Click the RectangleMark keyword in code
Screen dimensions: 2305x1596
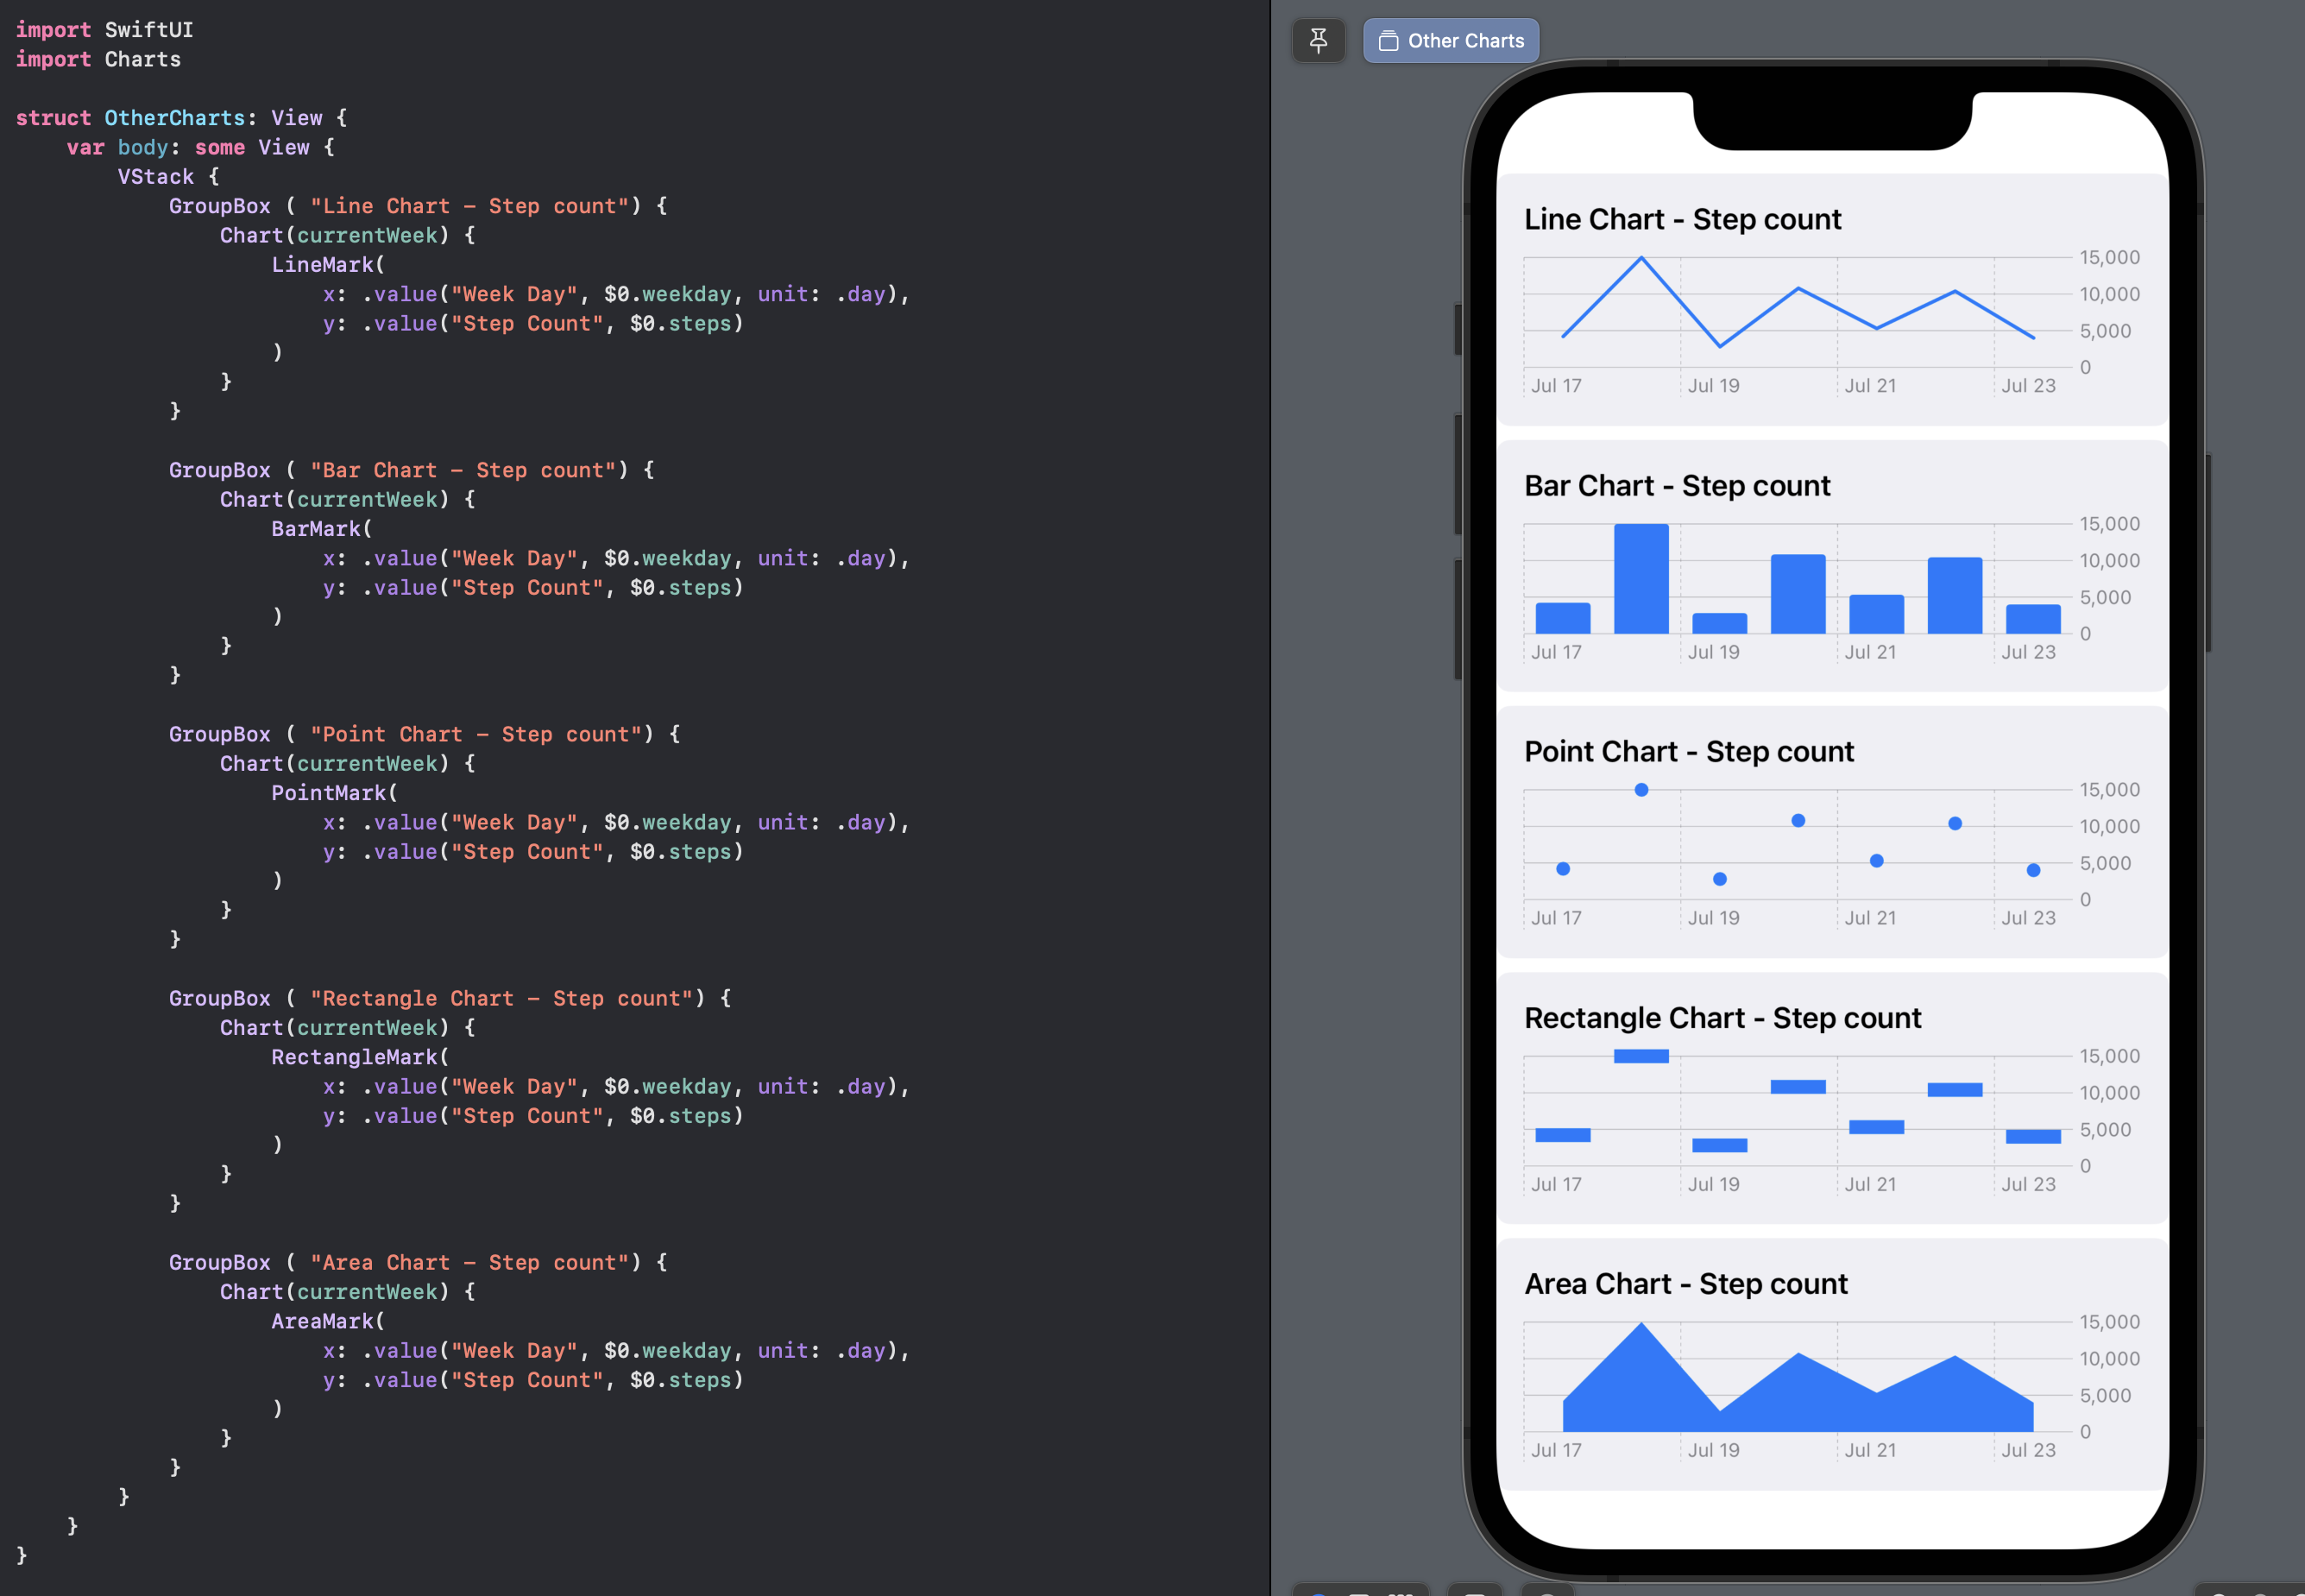click(354, 1056)
